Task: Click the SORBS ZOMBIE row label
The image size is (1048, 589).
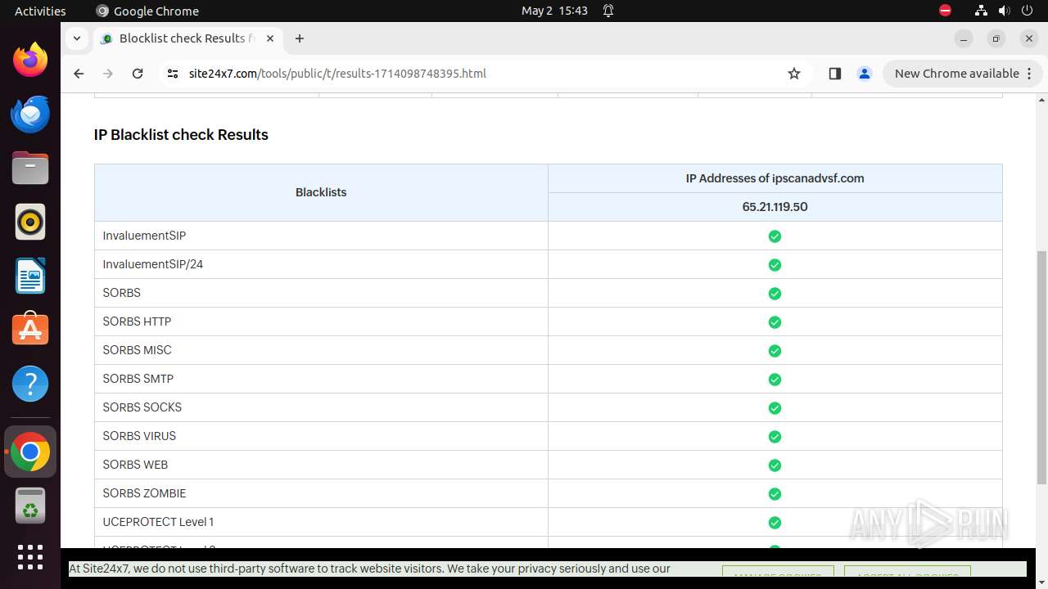Action: (144, 493)
